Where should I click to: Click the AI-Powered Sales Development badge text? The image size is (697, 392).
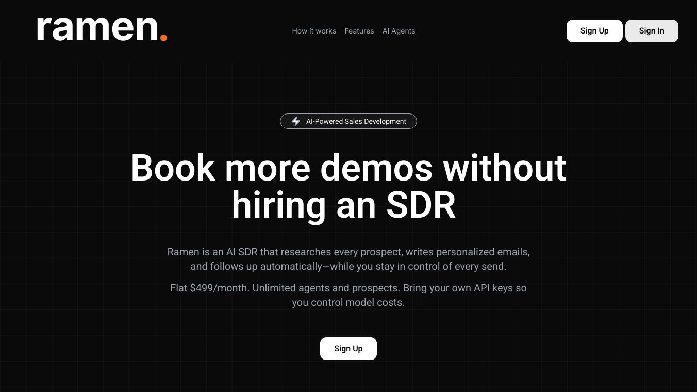coord(356,121)
